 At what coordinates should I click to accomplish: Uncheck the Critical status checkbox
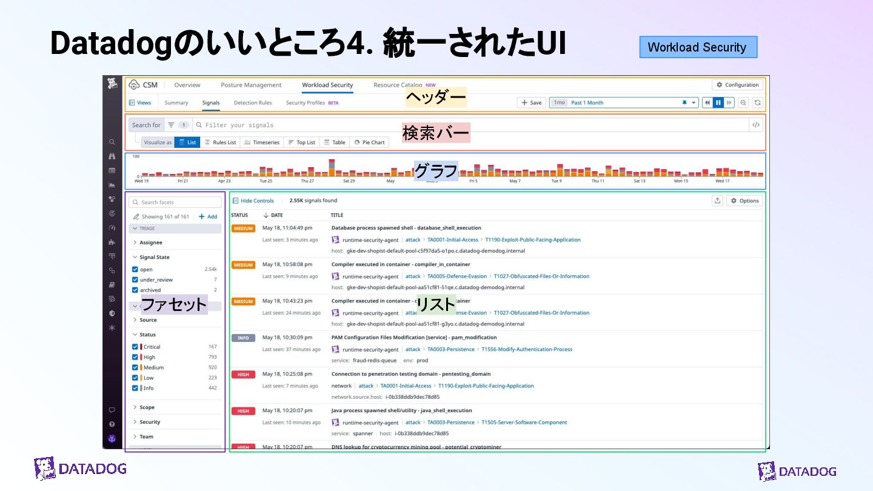(135, 347)
